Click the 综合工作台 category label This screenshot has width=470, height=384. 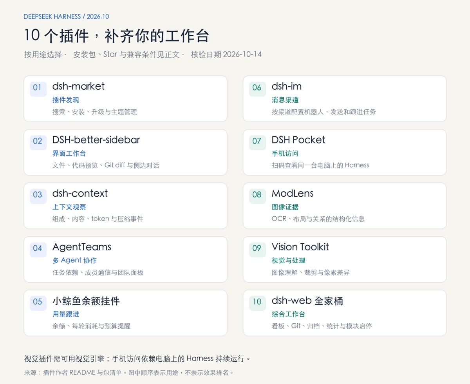288,314
